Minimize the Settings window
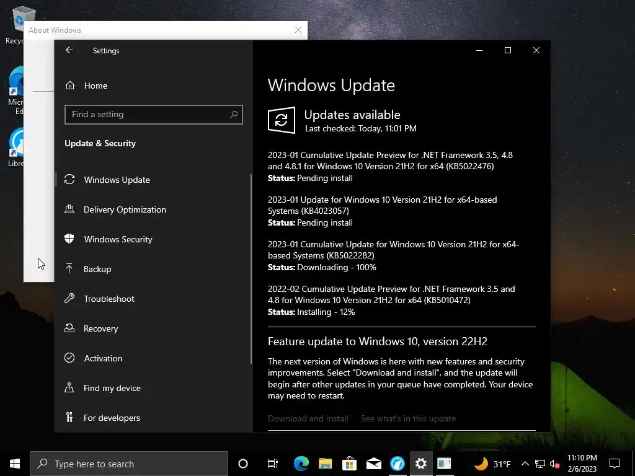635x476 pixels. pyautogui.click(x=479, y=50)
